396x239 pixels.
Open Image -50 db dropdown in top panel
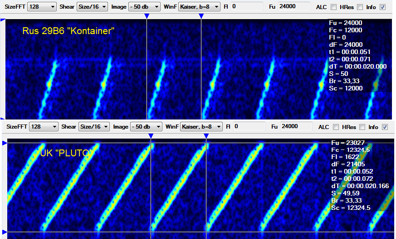point(144,7)
